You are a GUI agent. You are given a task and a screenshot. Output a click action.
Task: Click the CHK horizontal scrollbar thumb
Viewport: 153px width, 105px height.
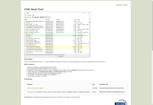point(45,55)
